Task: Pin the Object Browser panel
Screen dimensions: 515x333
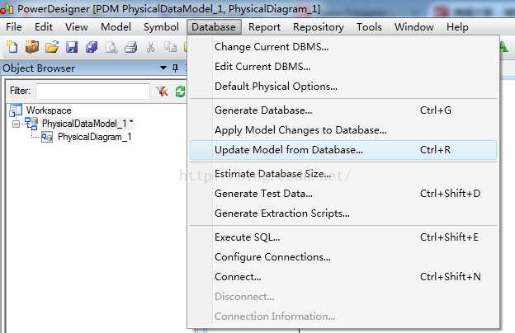Action: 176,68
